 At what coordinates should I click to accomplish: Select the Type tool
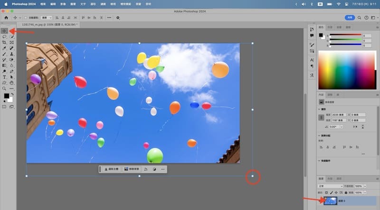coord(4,77)
